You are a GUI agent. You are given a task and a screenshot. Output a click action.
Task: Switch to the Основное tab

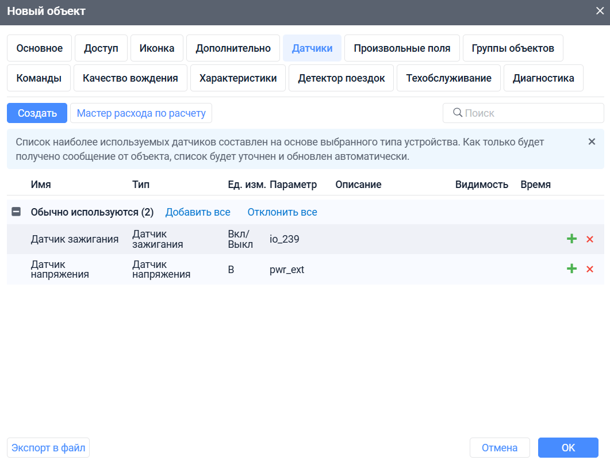click(39, 48)
